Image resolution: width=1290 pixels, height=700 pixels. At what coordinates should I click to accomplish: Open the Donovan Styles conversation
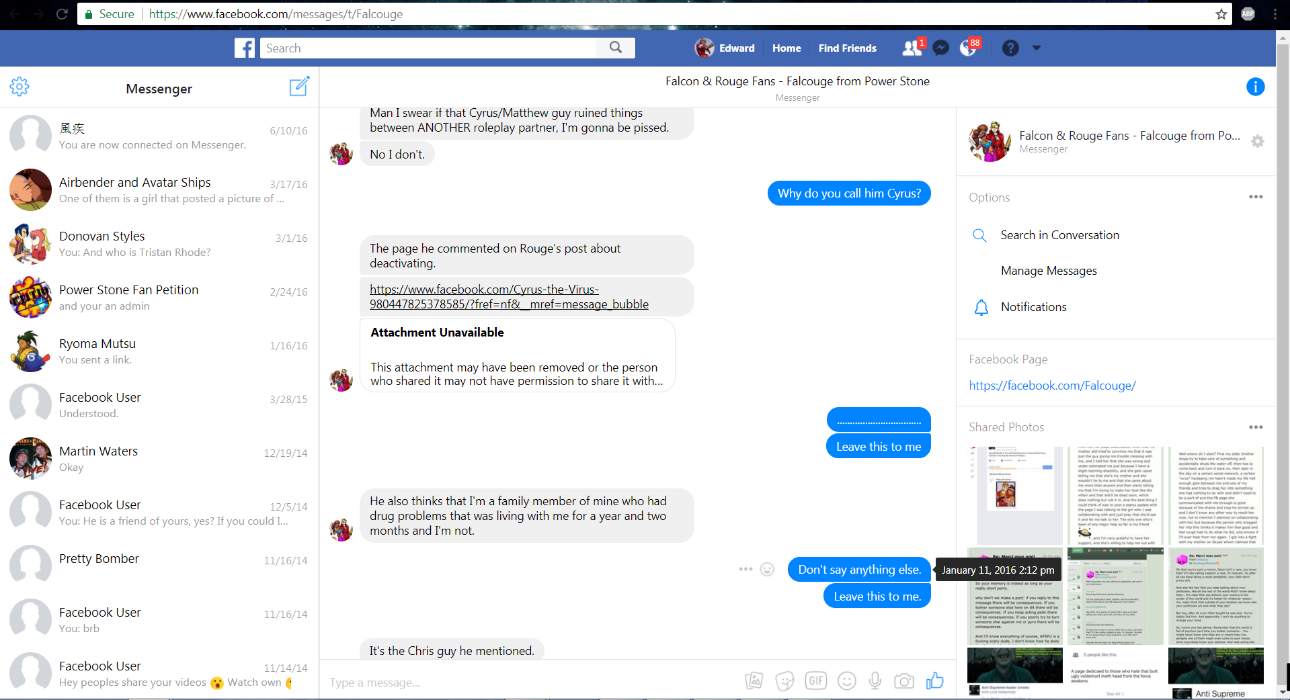159,243
